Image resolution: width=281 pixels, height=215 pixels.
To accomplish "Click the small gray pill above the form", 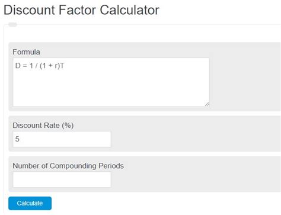I will (12, 24).
